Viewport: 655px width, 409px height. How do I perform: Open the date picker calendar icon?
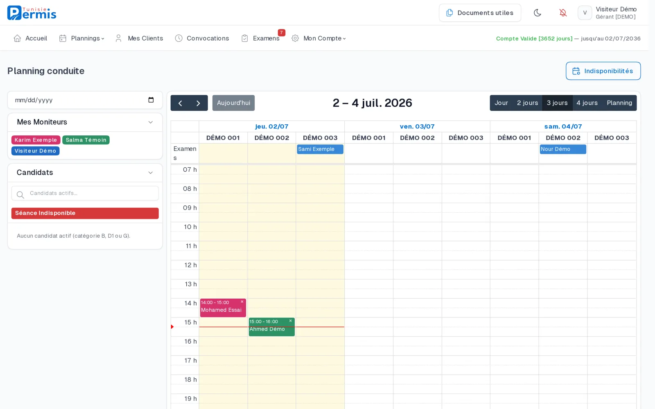coord(151,100)
